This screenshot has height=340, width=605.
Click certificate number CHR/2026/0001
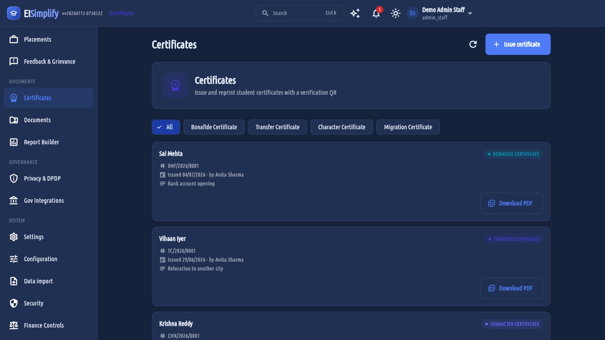click(x=183, y=336)
